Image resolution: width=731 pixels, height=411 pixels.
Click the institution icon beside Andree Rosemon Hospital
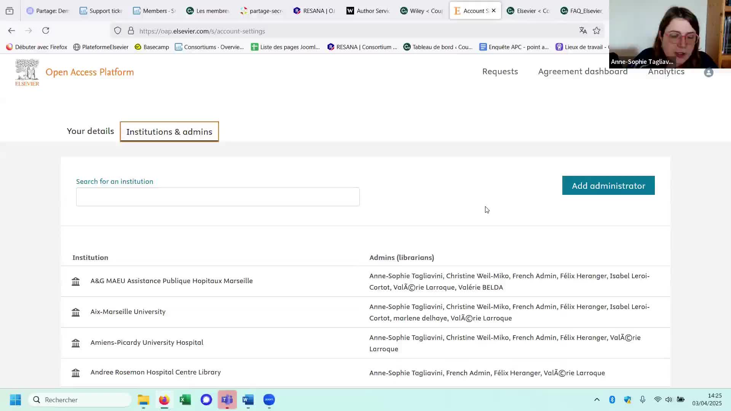click(x=76, y=373)
